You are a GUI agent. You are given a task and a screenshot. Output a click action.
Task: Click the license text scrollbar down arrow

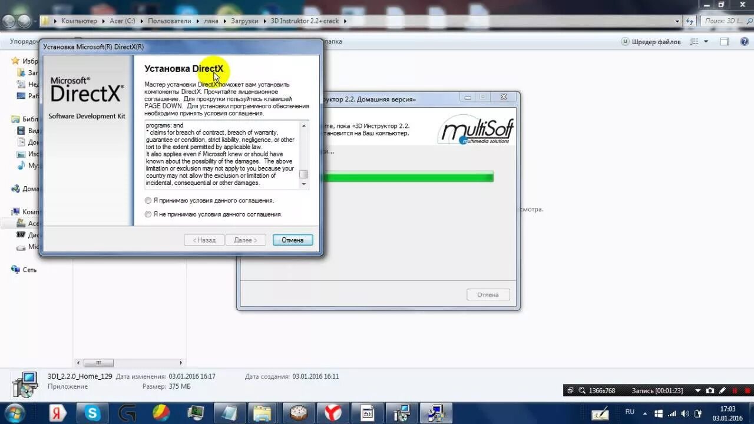pos(304,184)
